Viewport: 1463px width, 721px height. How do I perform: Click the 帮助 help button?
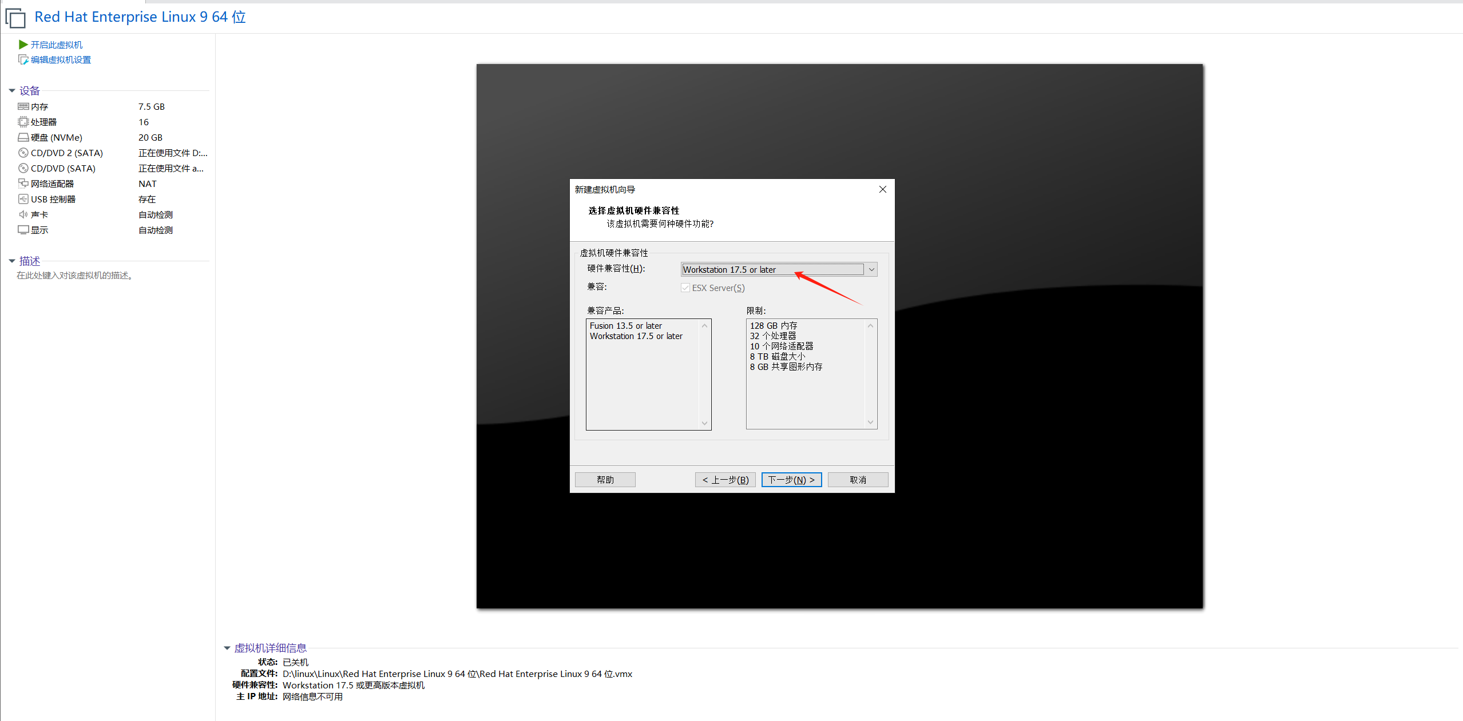(x=605, y=480)
